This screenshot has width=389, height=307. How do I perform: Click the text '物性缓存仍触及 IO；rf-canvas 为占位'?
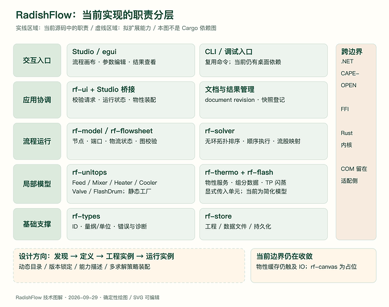point(307,267)
